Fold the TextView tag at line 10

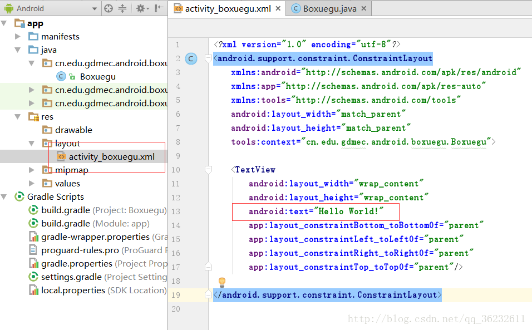point(209,170)
